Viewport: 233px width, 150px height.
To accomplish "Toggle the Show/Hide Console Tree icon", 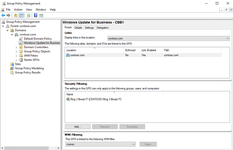I will 22,15.
